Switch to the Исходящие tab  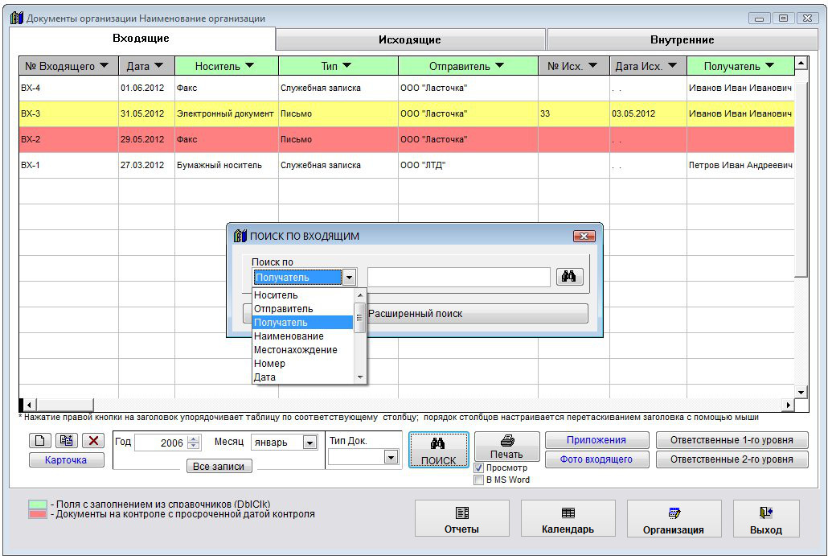pos(410,39)
